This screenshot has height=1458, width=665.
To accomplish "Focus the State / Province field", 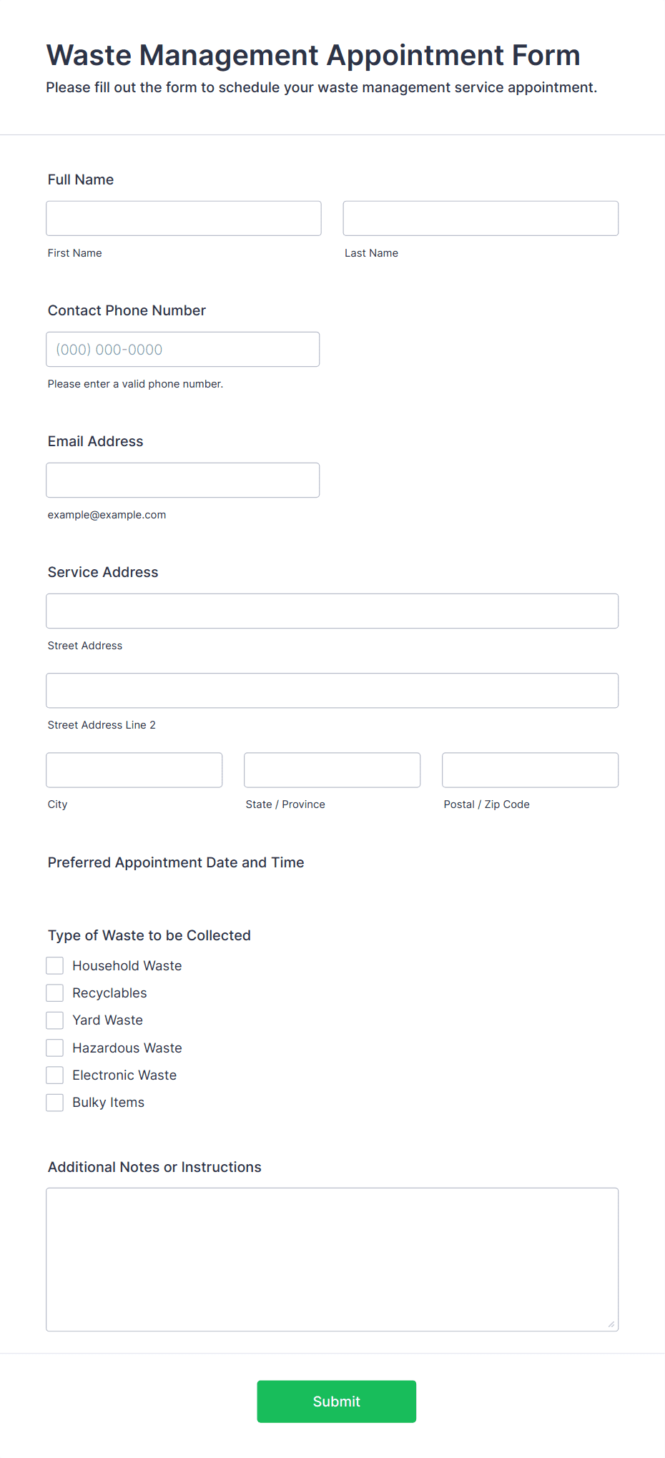I will click(x=332, y=769).
